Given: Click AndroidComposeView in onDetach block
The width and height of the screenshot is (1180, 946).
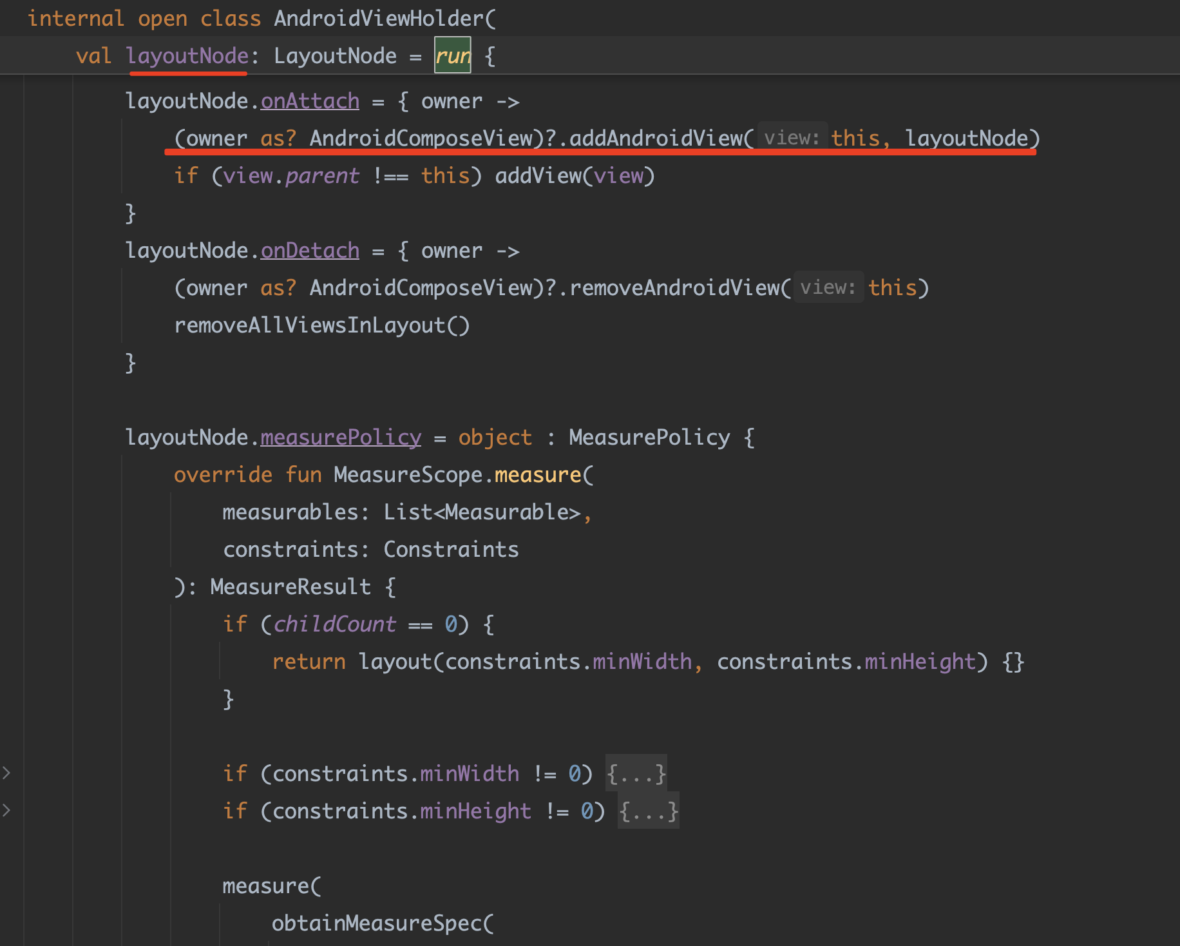Looking at the screenshot, I should 421,287.
